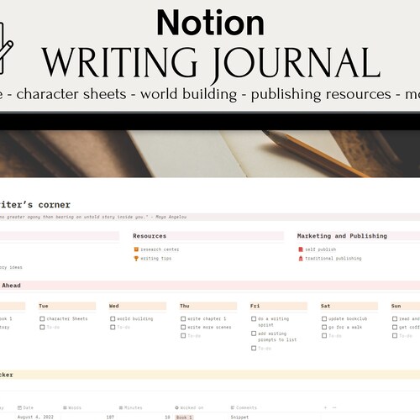Screen dimensions: 420x420
Task: Select the 'Book 1' tag in Worked on
Action: pyautogui.click(x=184, y=417)
